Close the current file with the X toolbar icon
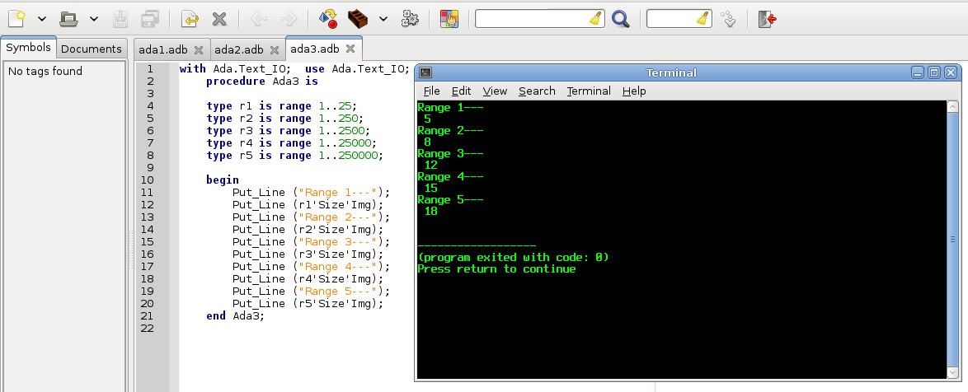The height and width of the screenshot is (392, 968). [x=219, y=18]
